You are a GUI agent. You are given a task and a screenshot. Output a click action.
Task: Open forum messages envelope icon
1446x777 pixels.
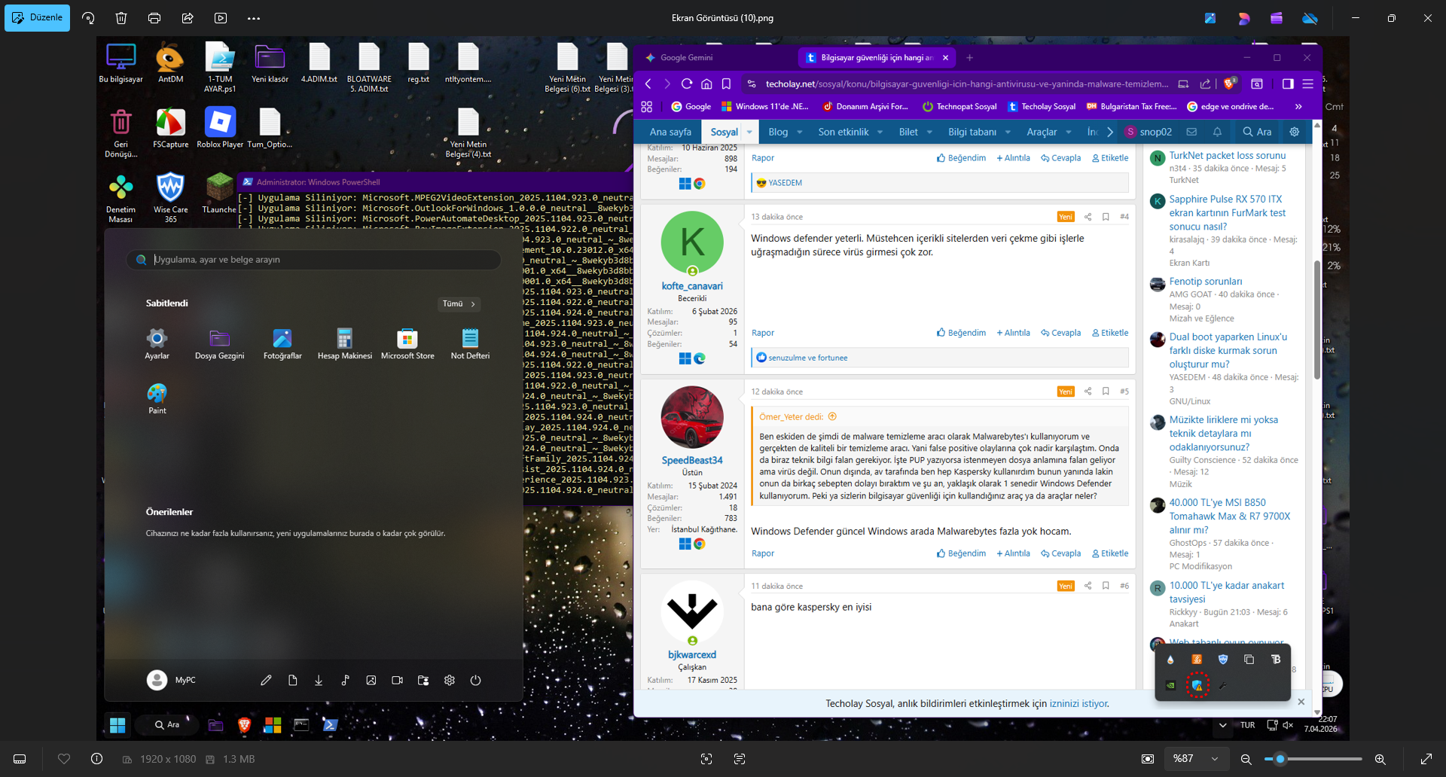pos(1191,132)
